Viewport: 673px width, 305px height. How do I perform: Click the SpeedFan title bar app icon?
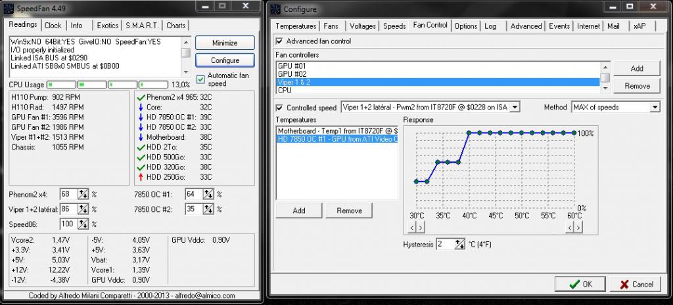9,8
